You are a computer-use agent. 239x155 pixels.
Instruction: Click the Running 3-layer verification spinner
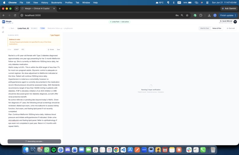point(151,86)
